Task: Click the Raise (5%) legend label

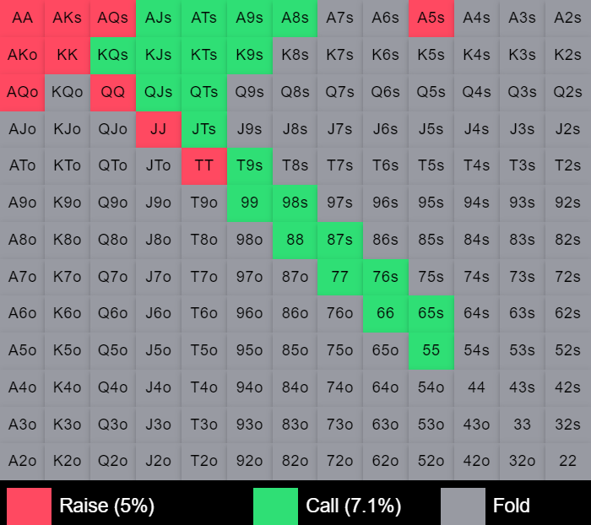Action: (x=106, y=506)
